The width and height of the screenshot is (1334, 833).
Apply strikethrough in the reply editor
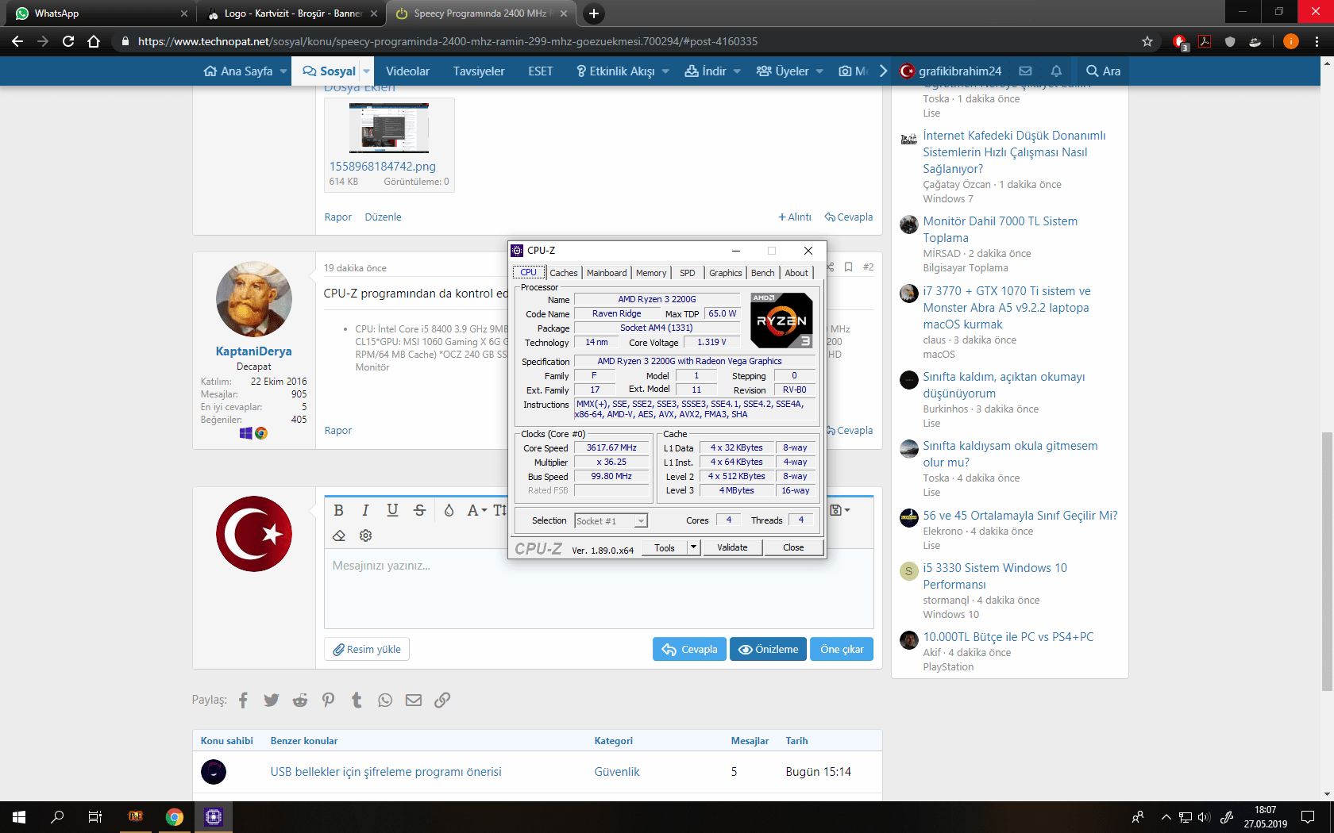tap(420, 510)
